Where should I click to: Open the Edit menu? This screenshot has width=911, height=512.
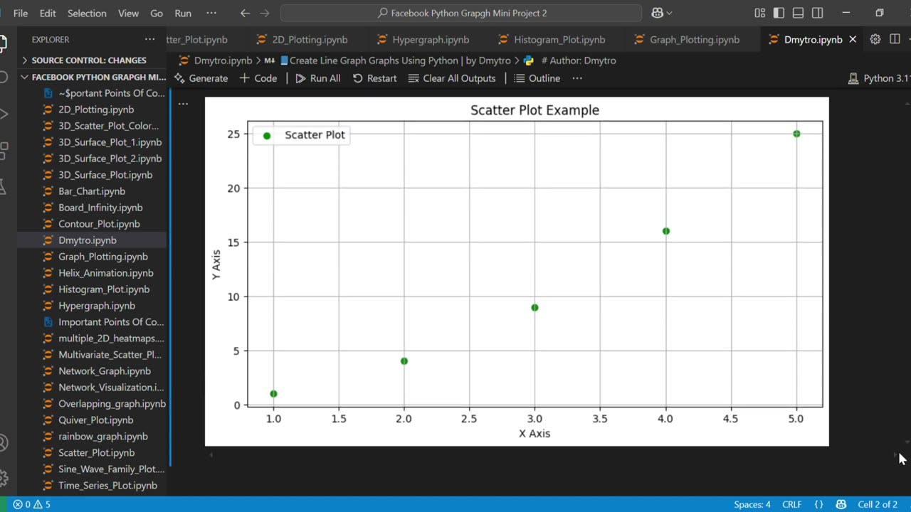tap(48, 13)
